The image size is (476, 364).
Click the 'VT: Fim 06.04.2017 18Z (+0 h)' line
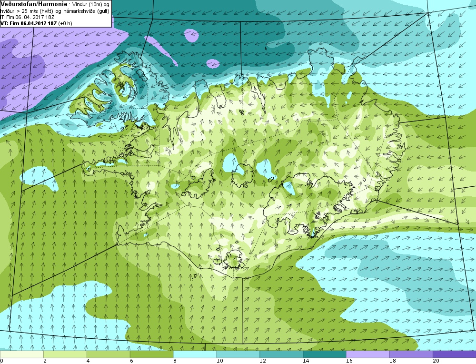[x=37, y=23]
